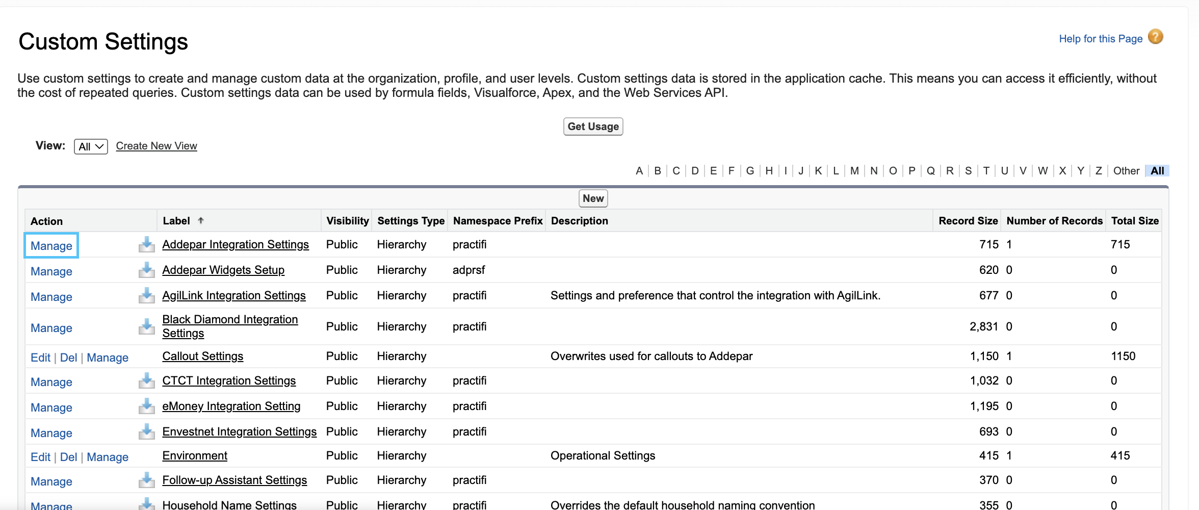Filter list by letter P
This screenshot has height=510, width=1199.
click(x=911, y=171)
